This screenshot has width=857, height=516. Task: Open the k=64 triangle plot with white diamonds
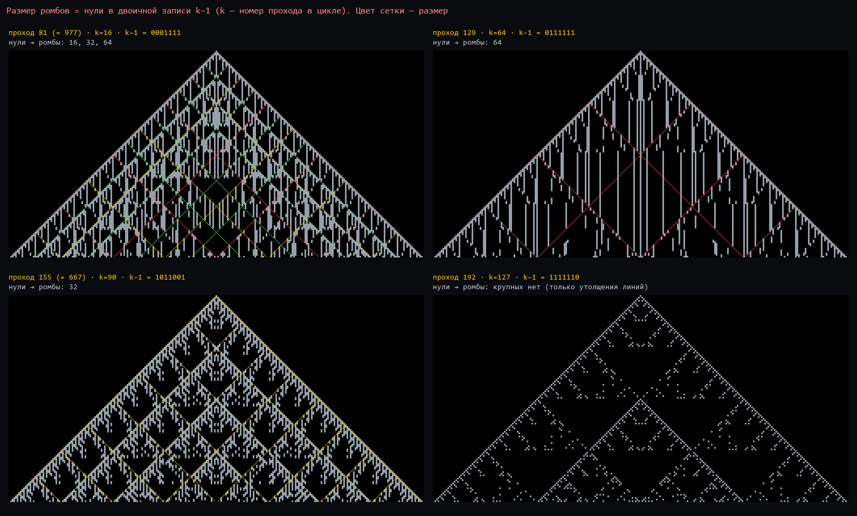click(640, 154)
